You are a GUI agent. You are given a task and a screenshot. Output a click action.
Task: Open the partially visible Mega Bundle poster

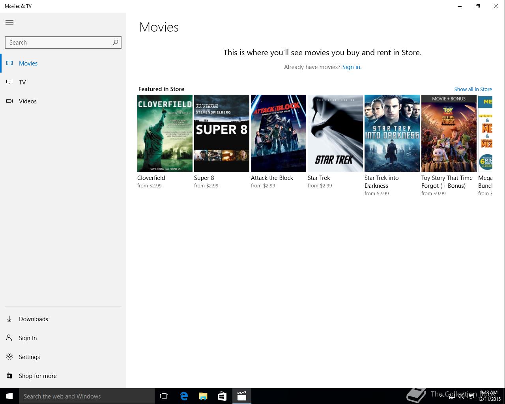pyautogui.click(x=485, y=133)
